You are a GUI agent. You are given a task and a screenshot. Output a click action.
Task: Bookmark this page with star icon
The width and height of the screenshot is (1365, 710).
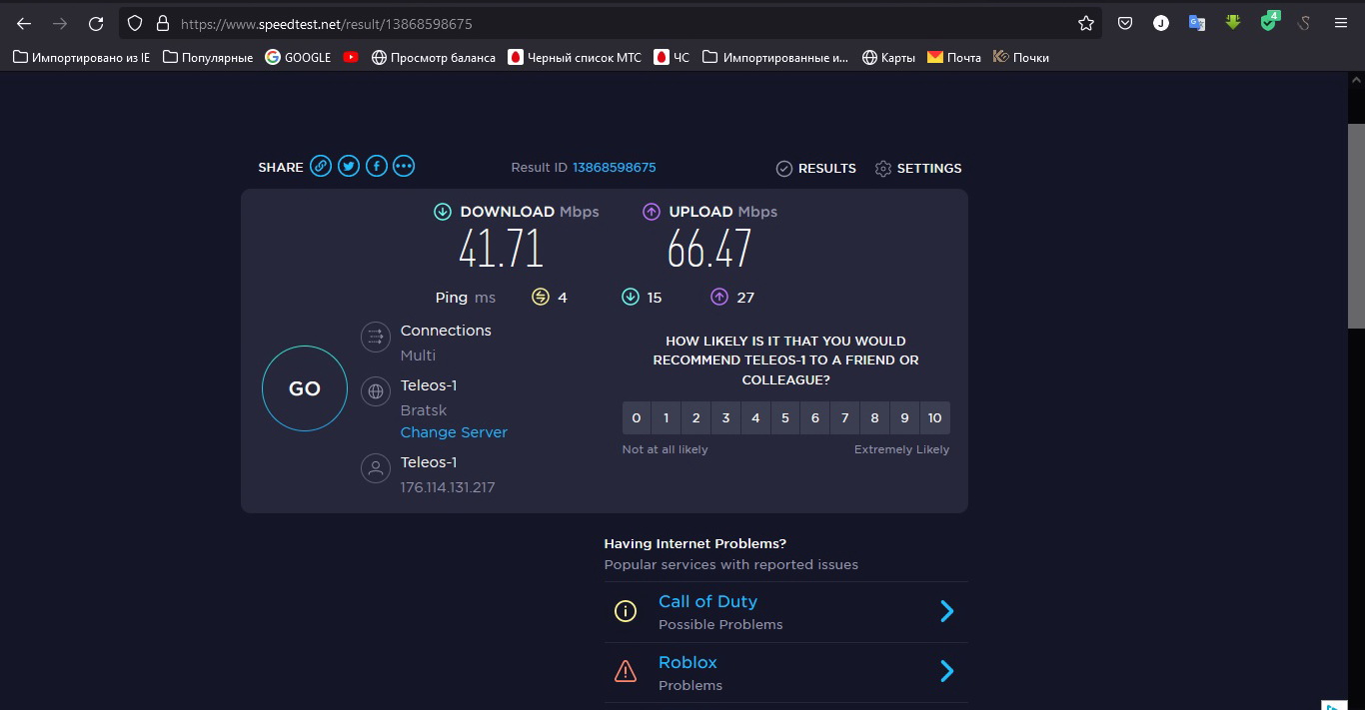[1086, 23]
